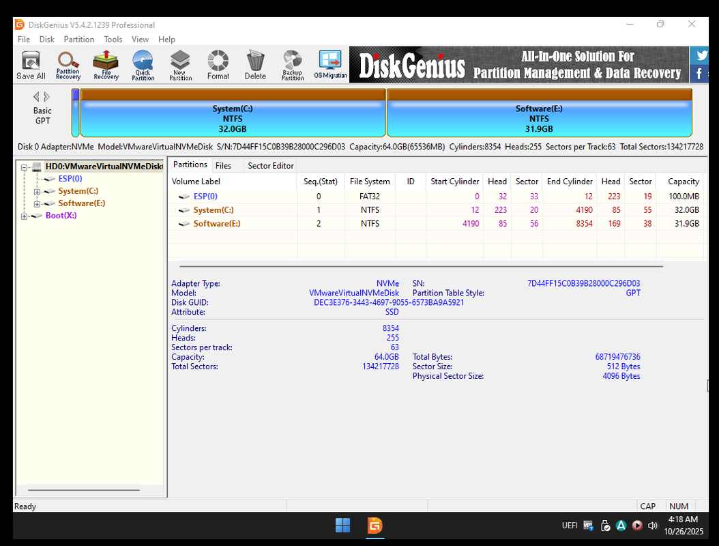Select Software(E:) in the disk tree
The width and height of the screenshot is (719, 546).
point(82,203)
